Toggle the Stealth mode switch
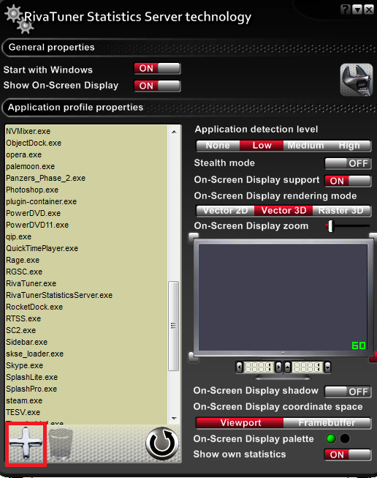 [x=348, y=163]
